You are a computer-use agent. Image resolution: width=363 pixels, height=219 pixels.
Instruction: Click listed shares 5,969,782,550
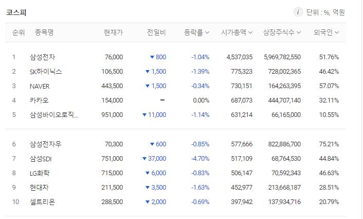point(282,57)
